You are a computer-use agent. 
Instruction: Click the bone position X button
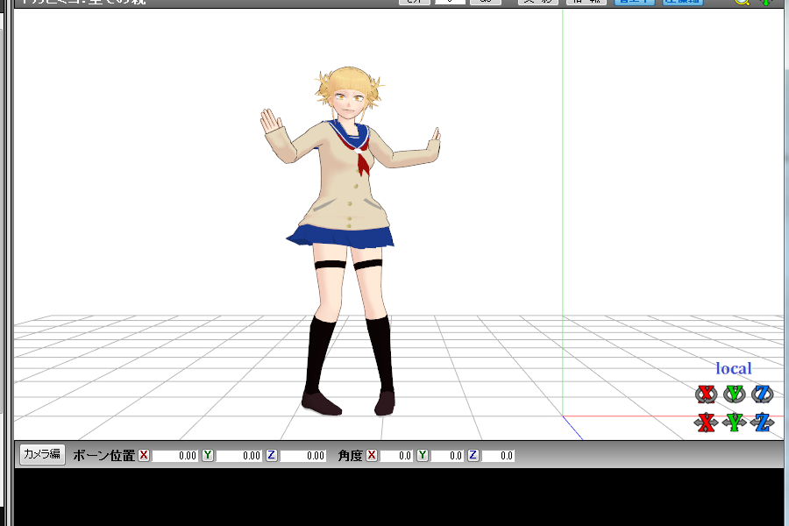point(144,455)
